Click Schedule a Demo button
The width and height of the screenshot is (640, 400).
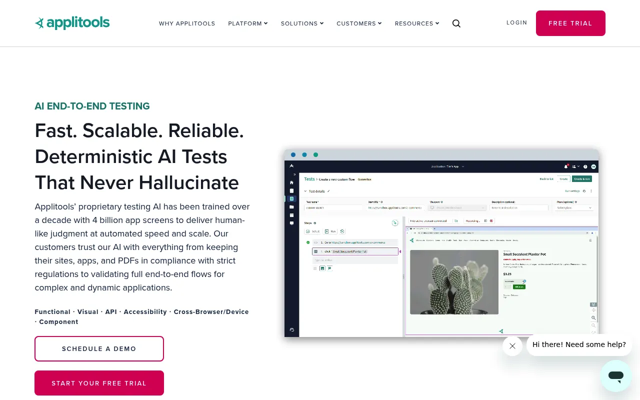click(99, 348)
